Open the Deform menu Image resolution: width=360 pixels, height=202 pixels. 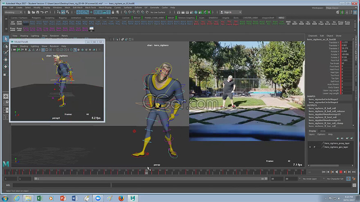(138, 8)
